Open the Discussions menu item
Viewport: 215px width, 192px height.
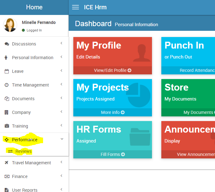pyautogui.click(x=34, y=44)
